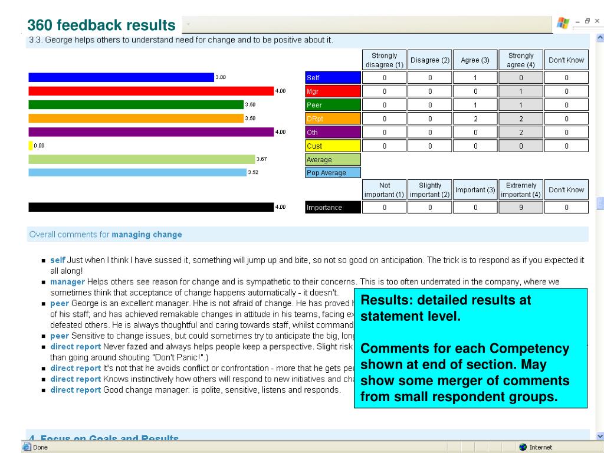Click the 3.67 value beside the Average bar
This screenshot has width=604, height=453.
[x=261, y=159]
